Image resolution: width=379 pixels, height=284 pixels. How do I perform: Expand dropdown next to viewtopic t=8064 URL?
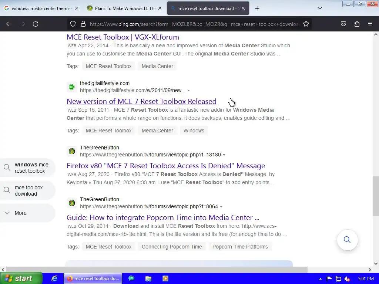[221, 207]
